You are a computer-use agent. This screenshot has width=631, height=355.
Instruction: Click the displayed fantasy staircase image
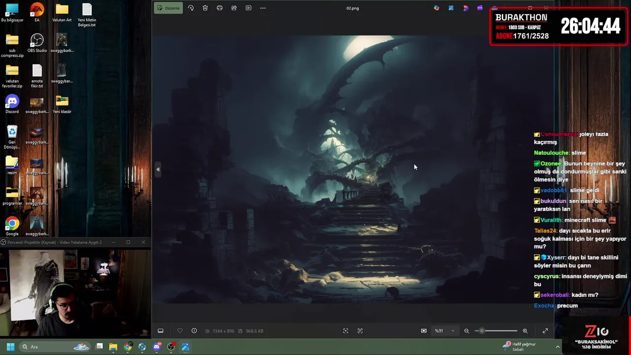point(352,169)
